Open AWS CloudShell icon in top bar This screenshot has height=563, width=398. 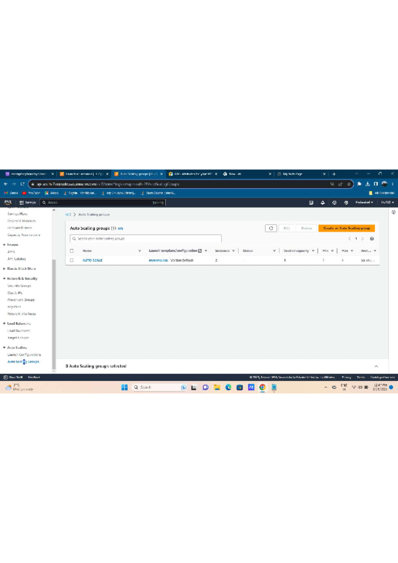311,203
